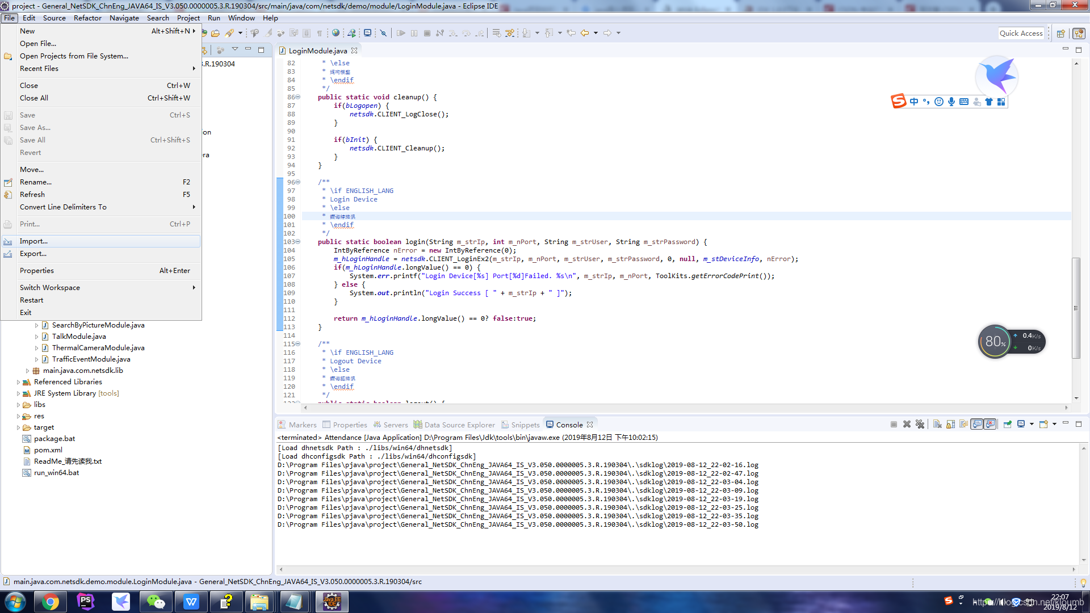
Task: Run the application with the Resume icon
Action: point(401,32)
